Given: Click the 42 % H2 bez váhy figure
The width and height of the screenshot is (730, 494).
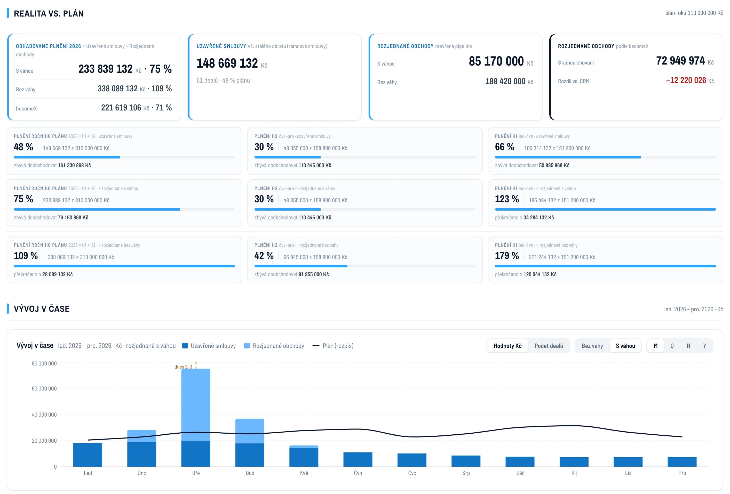Looking at the screenshot, I should 264,256.
